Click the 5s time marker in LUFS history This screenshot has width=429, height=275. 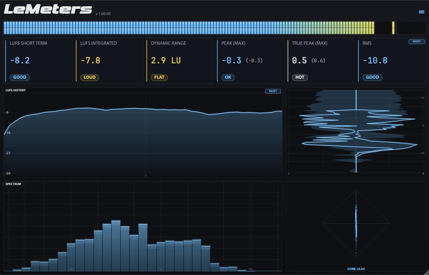click(x=145, y=175)
